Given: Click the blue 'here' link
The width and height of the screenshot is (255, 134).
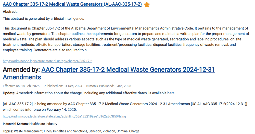Looking at the screenshot, I should 171,93.
